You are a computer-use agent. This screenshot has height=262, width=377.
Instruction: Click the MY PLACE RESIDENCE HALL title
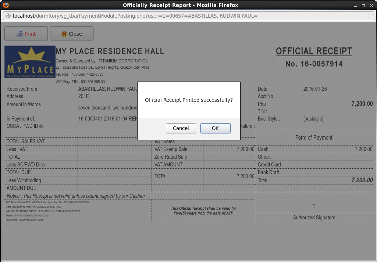110,51
